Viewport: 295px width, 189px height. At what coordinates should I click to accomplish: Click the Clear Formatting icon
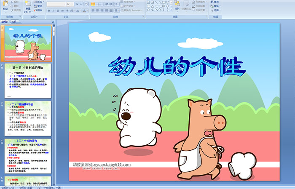click(x=86, y=4)
